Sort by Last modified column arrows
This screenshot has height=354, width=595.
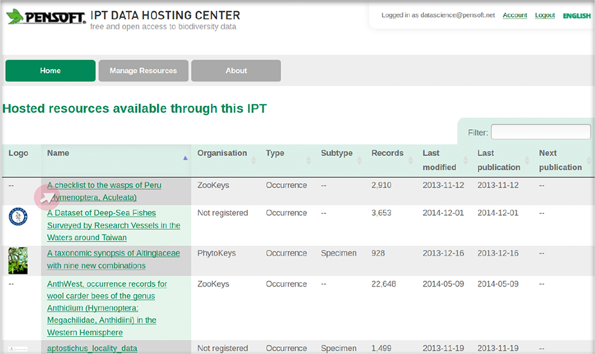(x=465, y=161)
